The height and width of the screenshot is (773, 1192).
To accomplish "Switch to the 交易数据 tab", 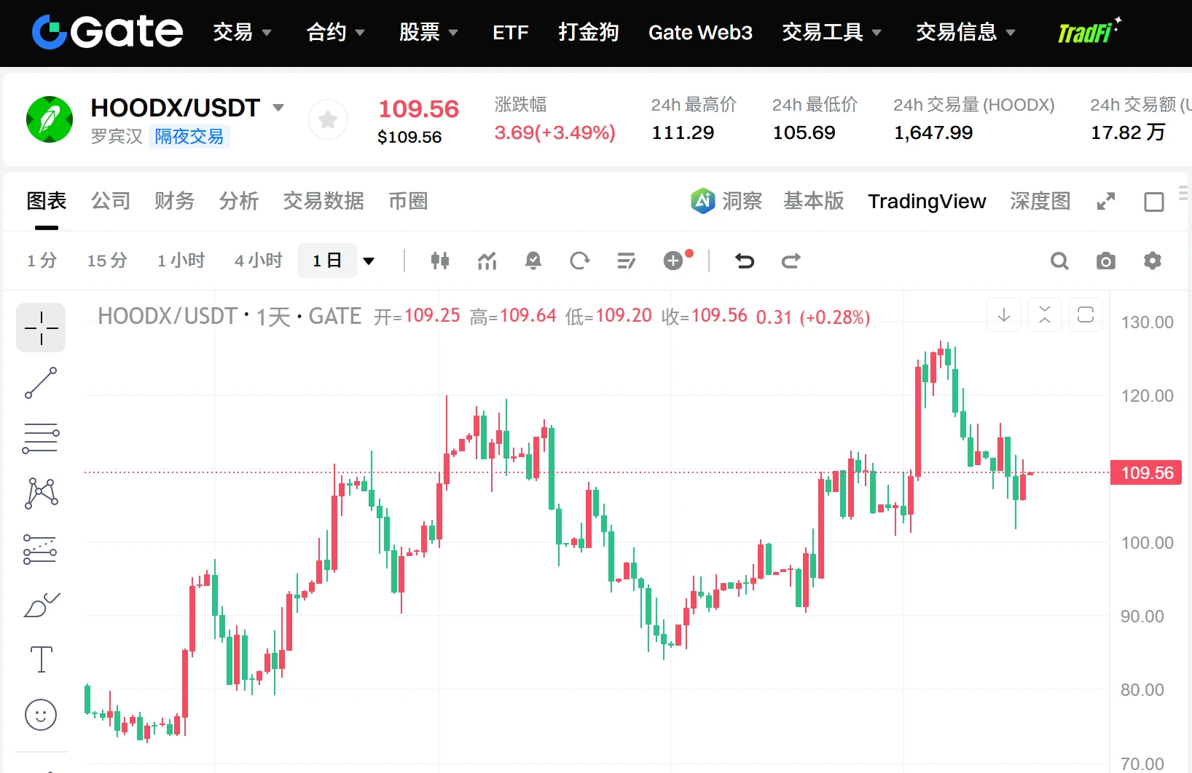I will click(324, 201).
